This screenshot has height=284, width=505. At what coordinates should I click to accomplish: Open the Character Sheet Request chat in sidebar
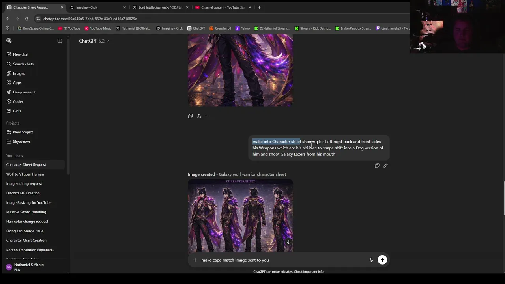click(34, 164)
